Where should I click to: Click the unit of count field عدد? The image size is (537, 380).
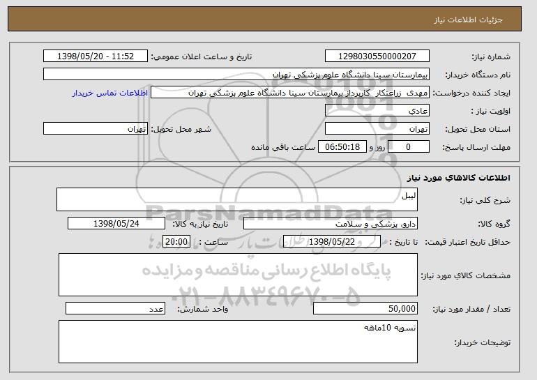click(x=115, y=308)
